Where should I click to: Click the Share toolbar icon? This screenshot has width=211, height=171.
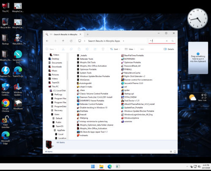pyautogui.click(x=95, y=49)
